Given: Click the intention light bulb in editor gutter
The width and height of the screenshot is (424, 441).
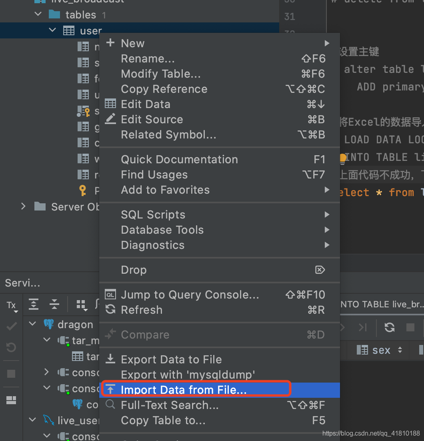Looking at the screenshot, I should [343, 158].
